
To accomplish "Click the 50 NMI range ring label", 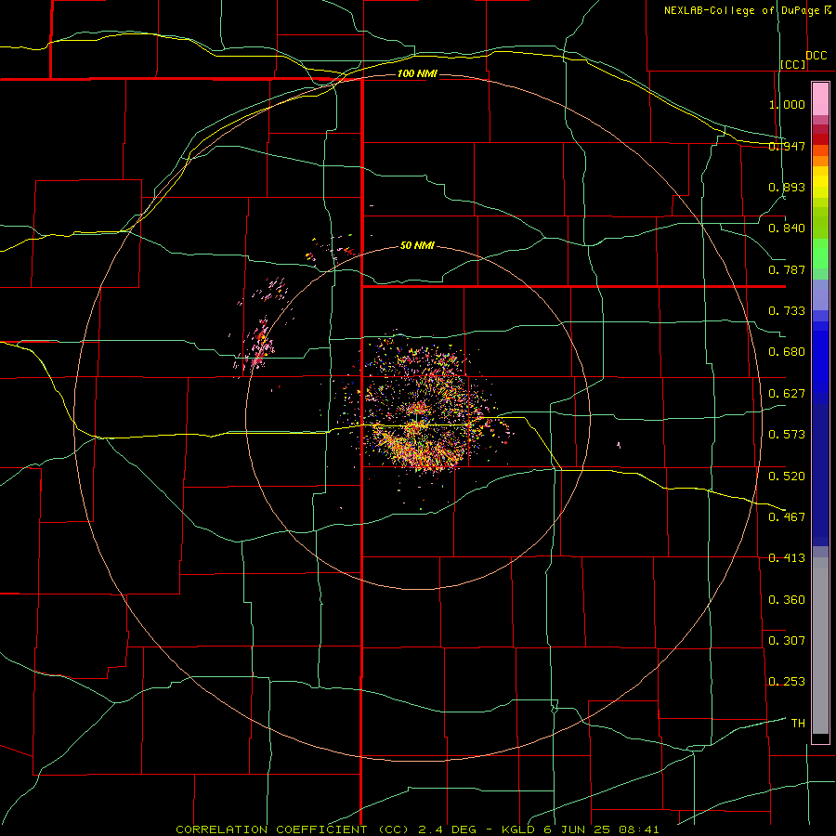I will pyautogui.click(x=417, y=246).
